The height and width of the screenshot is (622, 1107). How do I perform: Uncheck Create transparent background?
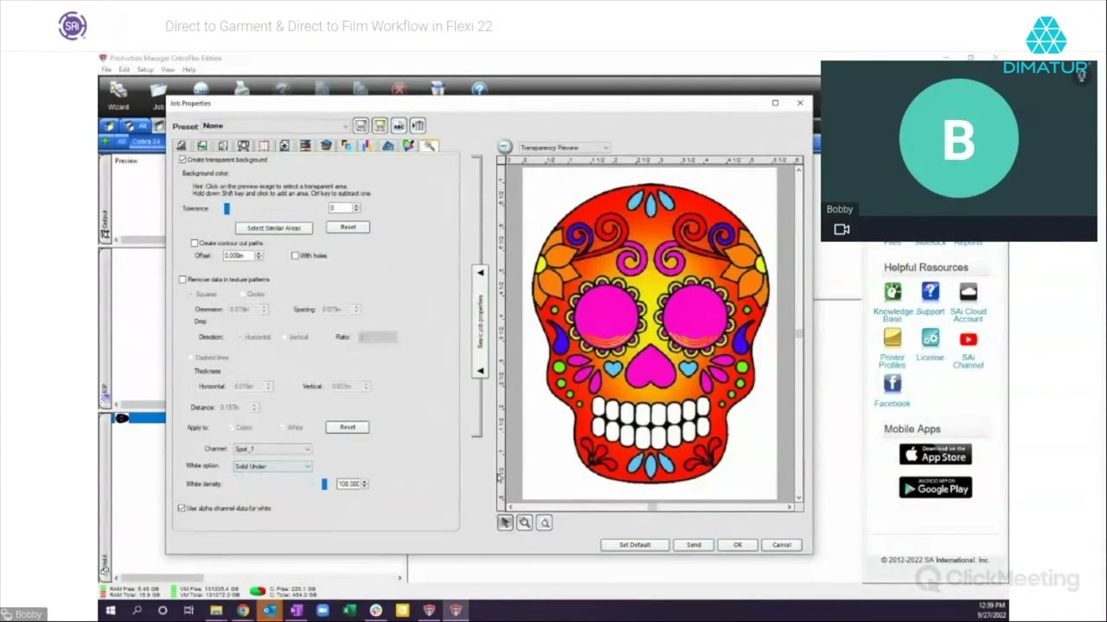pyautogui.click(x=182, y=160)
